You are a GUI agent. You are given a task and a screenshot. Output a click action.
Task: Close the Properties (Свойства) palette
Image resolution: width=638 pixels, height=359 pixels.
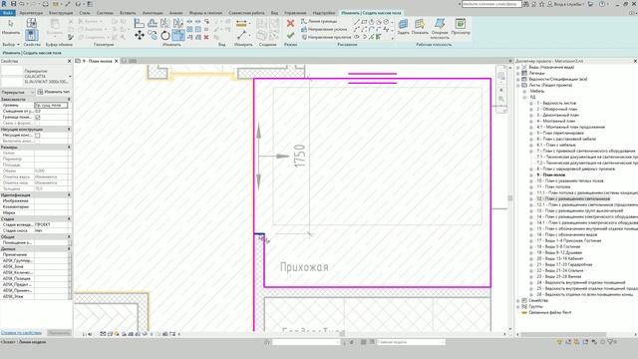coord(69,61)
